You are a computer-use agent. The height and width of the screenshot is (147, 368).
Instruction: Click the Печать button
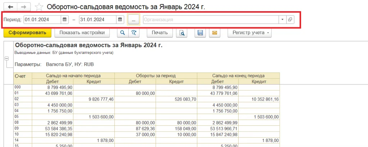click(160, 33)
